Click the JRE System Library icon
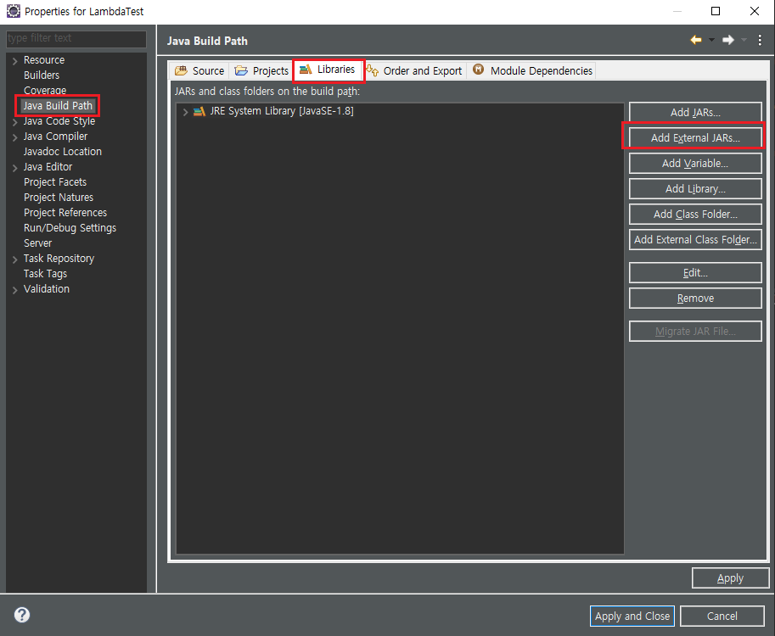 click(199, 112)
